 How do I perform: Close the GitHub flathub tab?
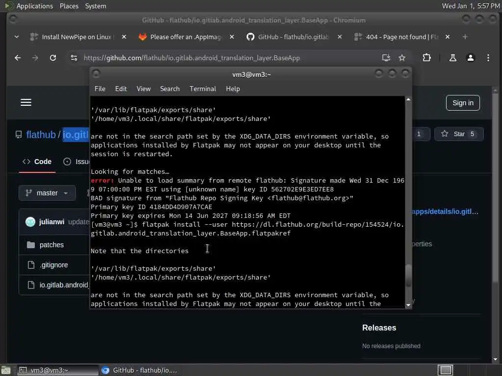340,37
